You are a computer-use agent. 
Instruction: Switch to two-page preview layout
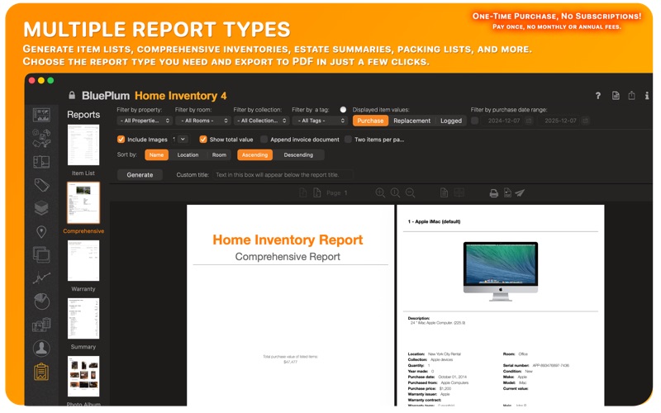point(459,192)
